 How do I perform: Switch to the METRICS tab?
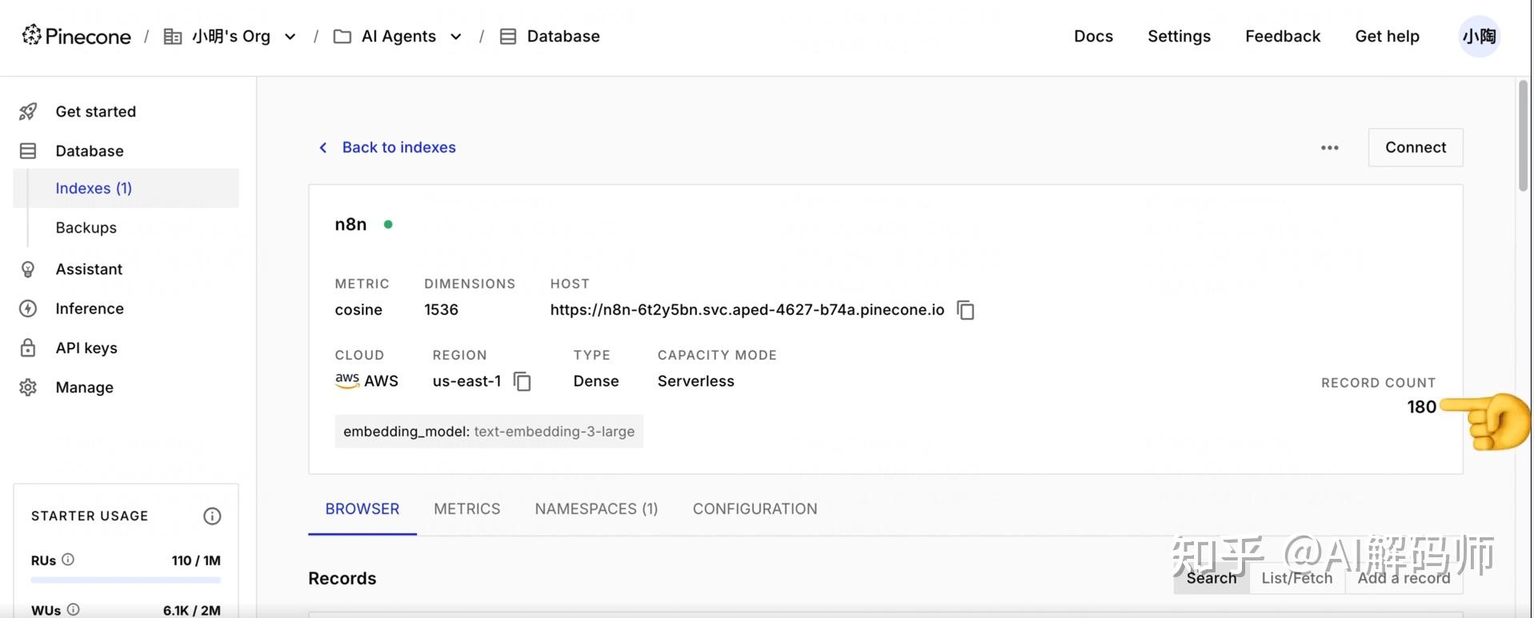click(467, 509)
